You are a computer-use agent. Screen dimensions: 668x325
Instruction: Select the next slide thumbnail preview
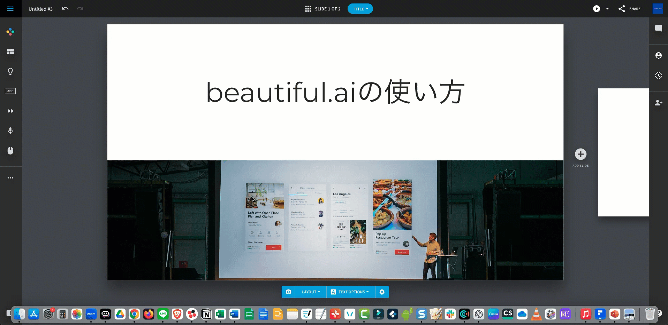(623, 152)
